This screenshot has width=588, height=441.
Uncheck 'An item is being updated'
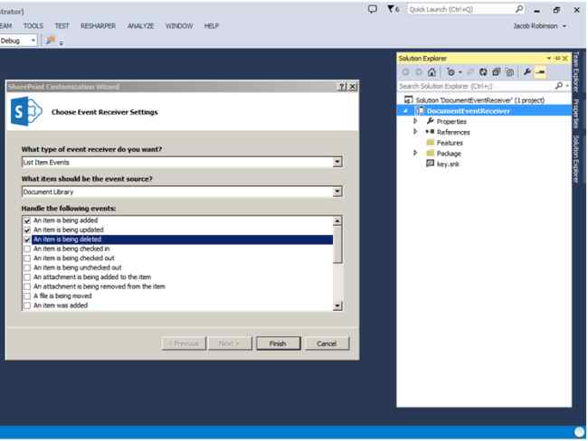[27, 230]
